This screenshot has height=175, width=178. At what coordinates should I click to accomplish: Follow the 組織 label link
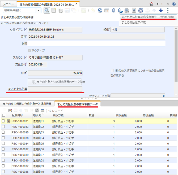[x=106, y=29]
